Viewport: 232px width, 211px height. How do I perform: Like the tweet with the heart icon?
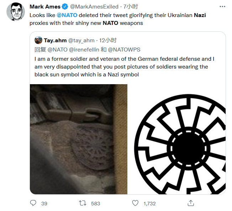tap(135, 203)
